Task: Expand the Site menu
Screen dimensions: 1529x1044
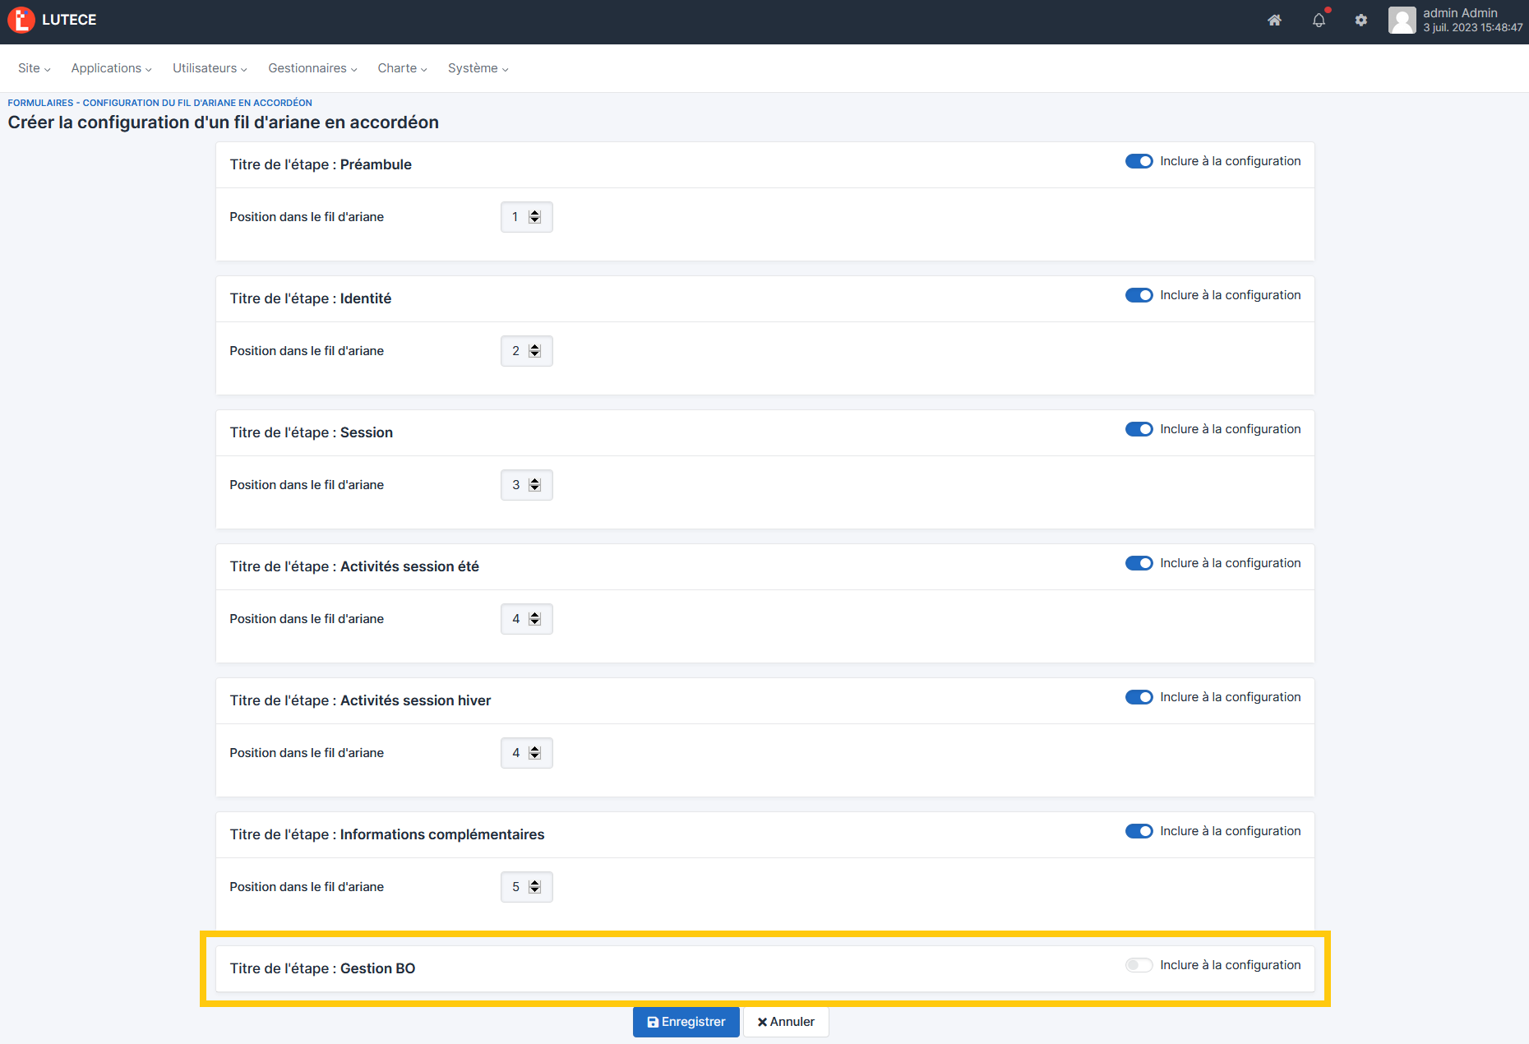Action: 34,68
